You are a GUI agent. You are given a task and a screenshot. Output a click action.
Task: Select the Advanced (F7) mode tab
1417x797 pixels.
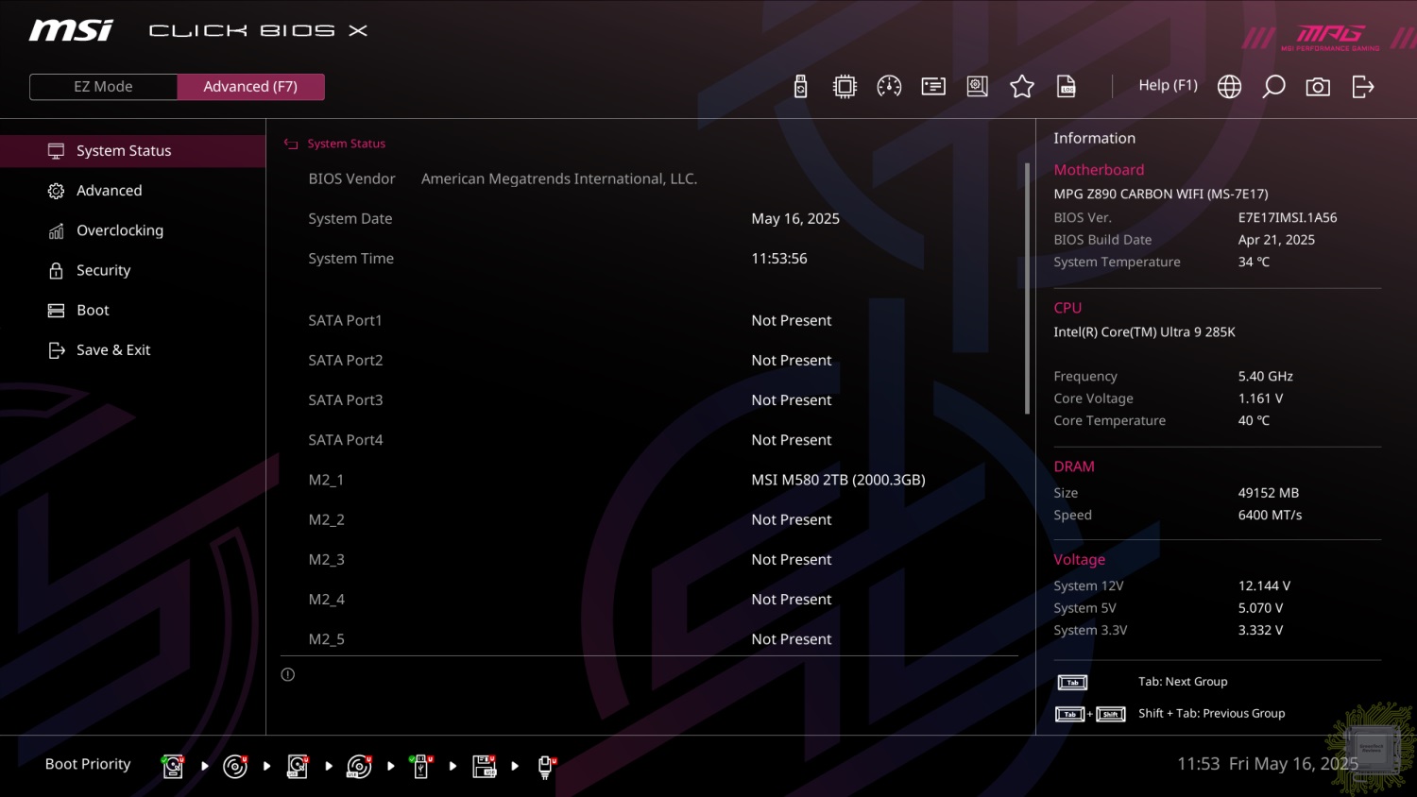click(250, 87)
